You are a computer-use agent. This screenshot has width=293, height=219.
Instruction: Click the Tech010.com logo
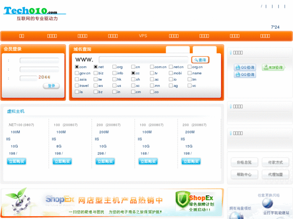pyautogui.click(x=35, y=13)
